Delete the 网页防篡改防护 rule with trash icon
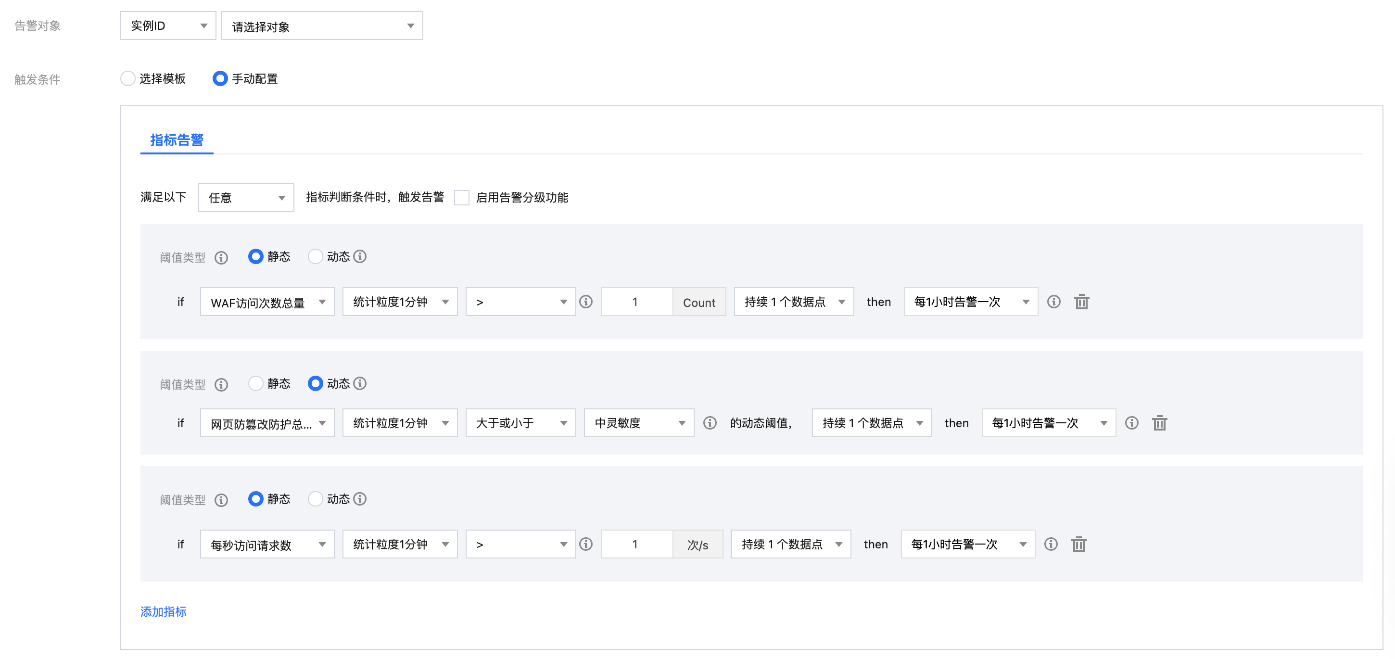1395x659 pixels. click(1159, 423)
